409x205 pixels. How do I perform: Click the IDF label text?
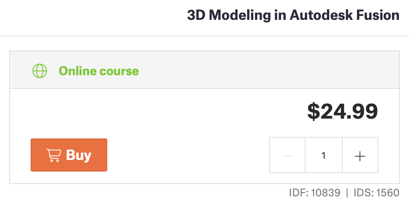coord(297,193)
